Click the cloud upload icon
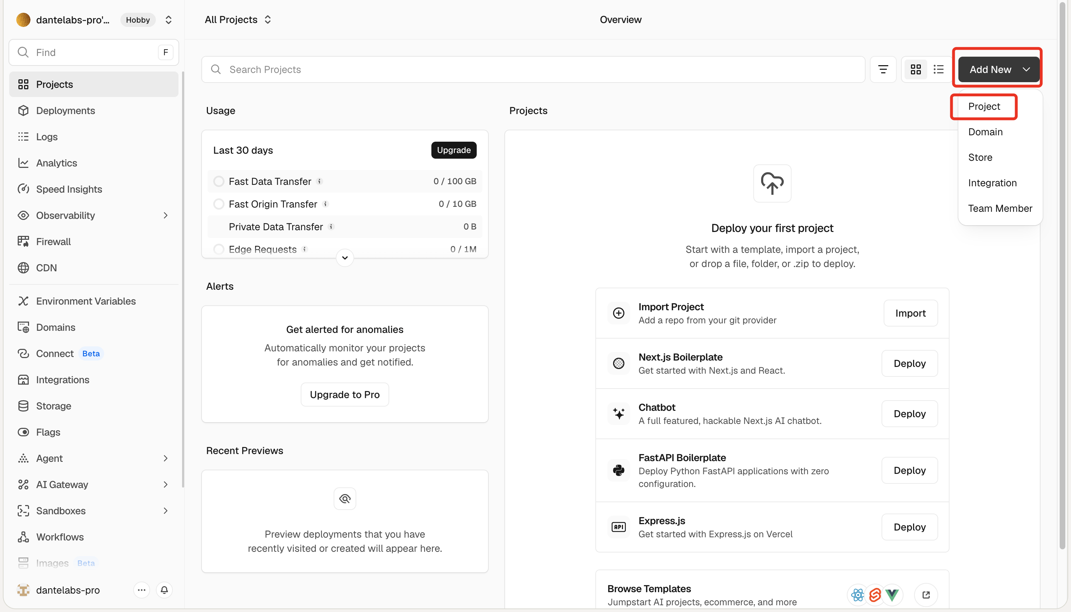Image resolution: width=1071 pixels, height=612 pixels. click(772, 183)
